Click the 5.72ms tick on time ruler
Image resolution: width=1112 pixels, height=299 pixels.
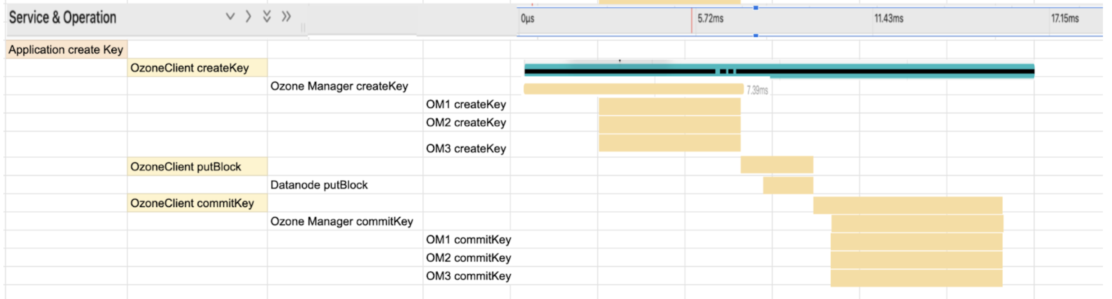pyautogui.click(x=710, y=18)
